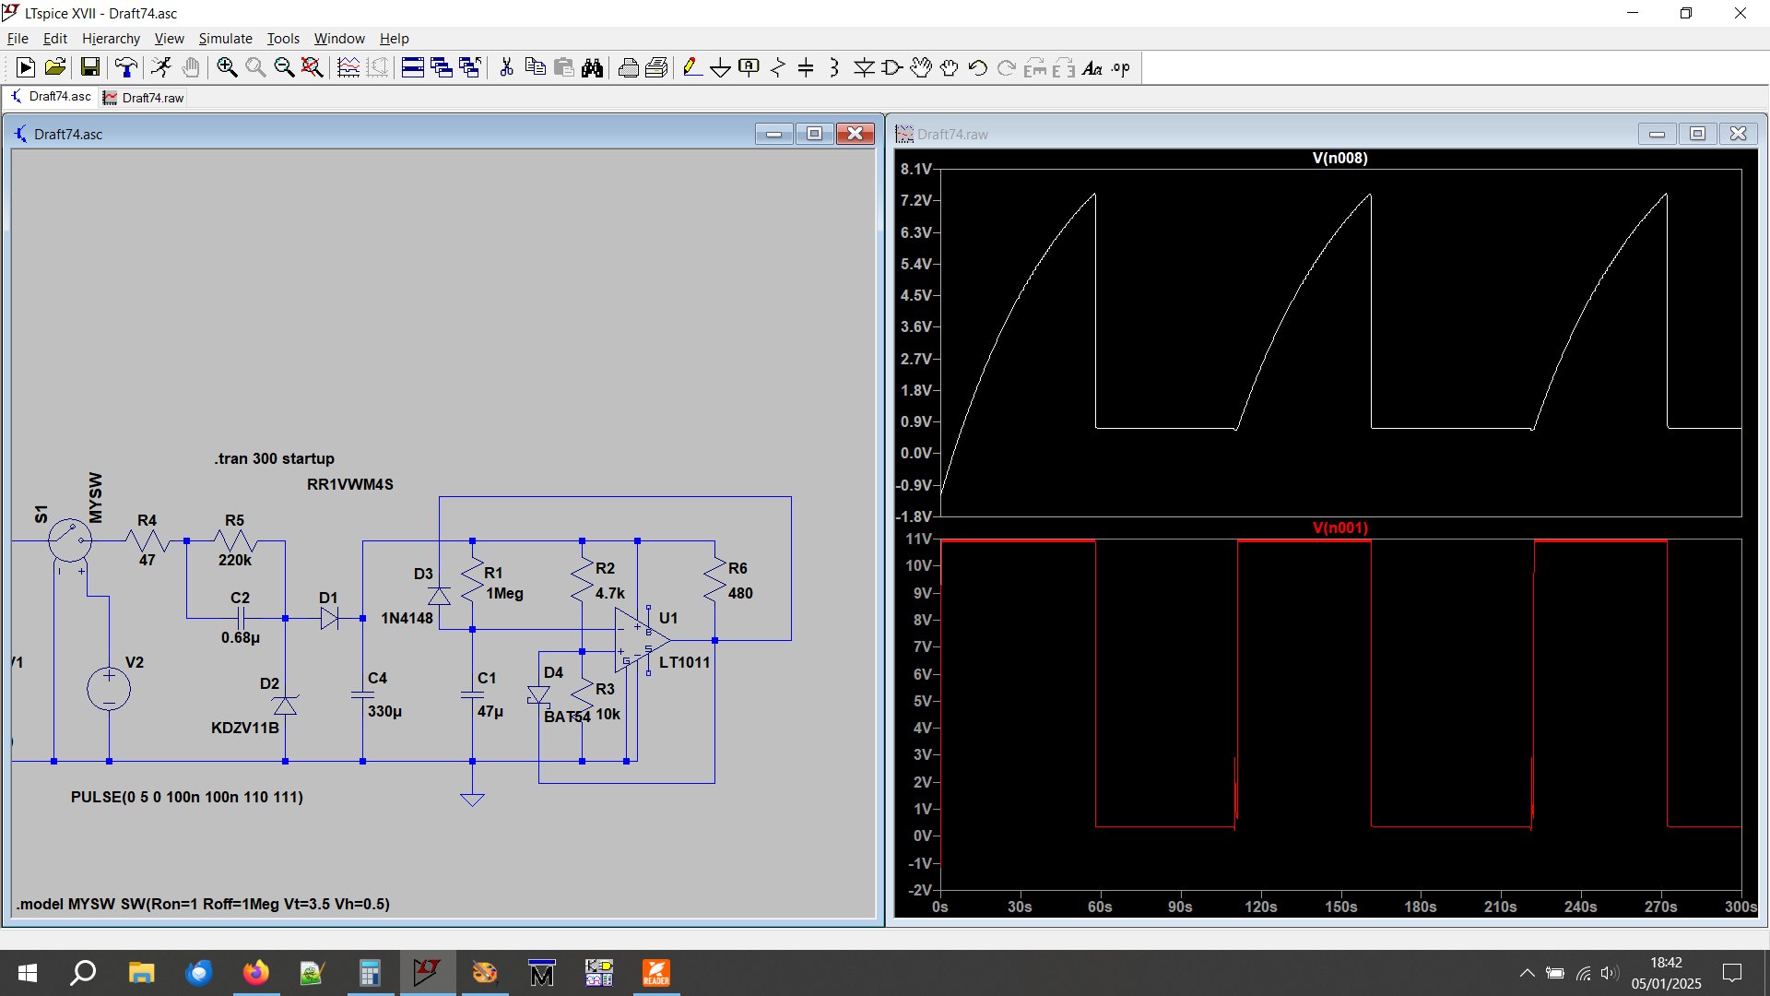This screenshot has height=996, width=1770.
Task: Select the Draw Wire pencil tool
Action: [x=691, y=67]
